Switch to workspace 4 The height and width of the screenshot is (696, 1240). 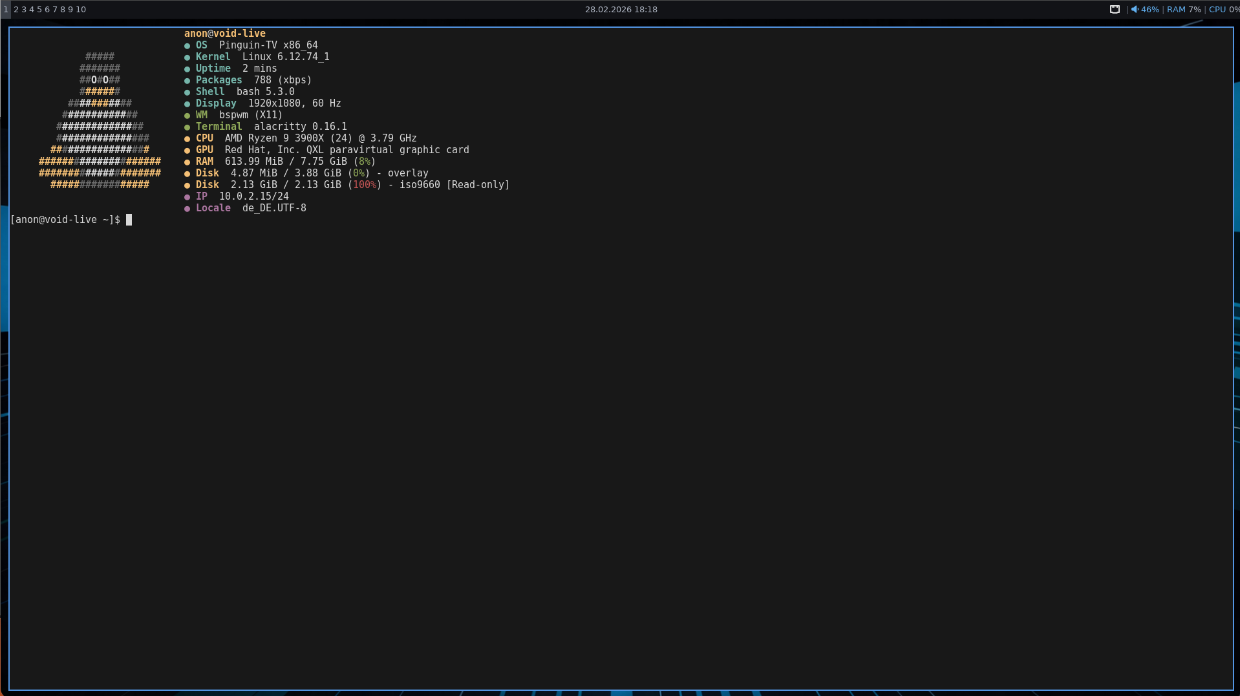click(x=32, y=10)
